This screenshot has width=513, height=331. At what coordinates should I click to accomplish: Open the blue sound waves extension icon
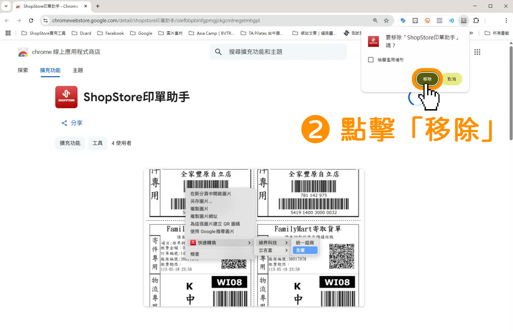[452, 21]
